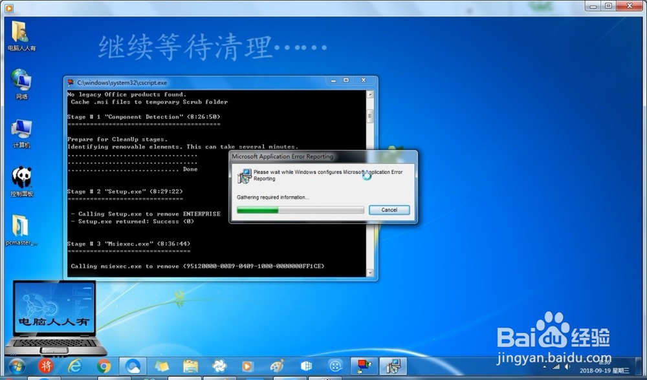The width and height of the screenshot is (647, 380).
Task: Open the date 2018-09-19 clock
Action: click(x=604, y=370)
